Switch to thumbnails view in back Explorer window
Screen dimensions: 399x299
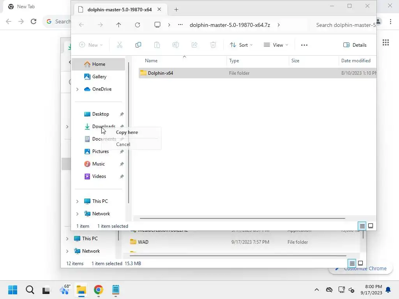tap(360, 263)
